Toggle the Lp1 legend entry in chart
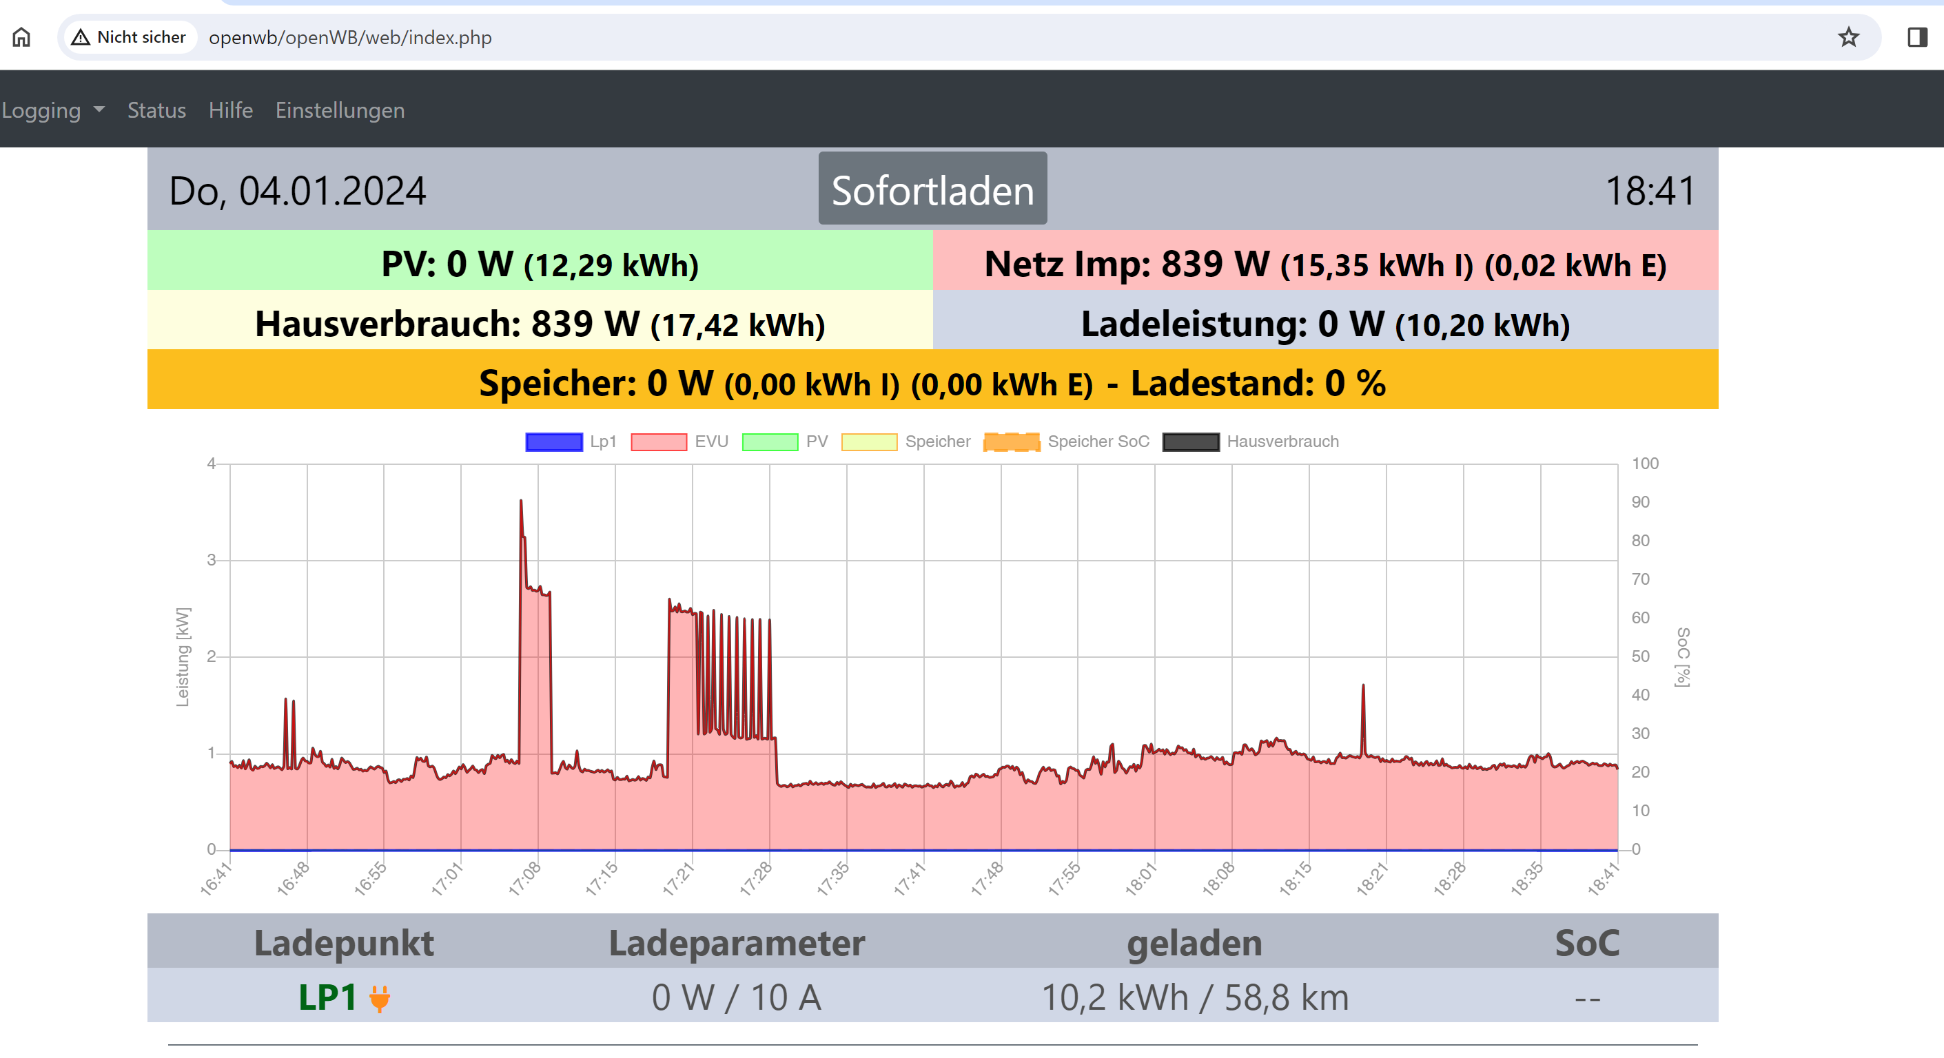This screenshot has height=1058, width=1944. click(602, 442)
